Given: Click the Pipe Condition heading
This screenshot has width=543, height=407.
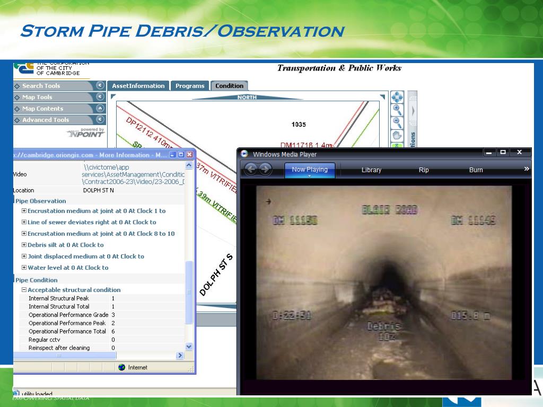Looking at the screenshot, I should click(37, 280).
